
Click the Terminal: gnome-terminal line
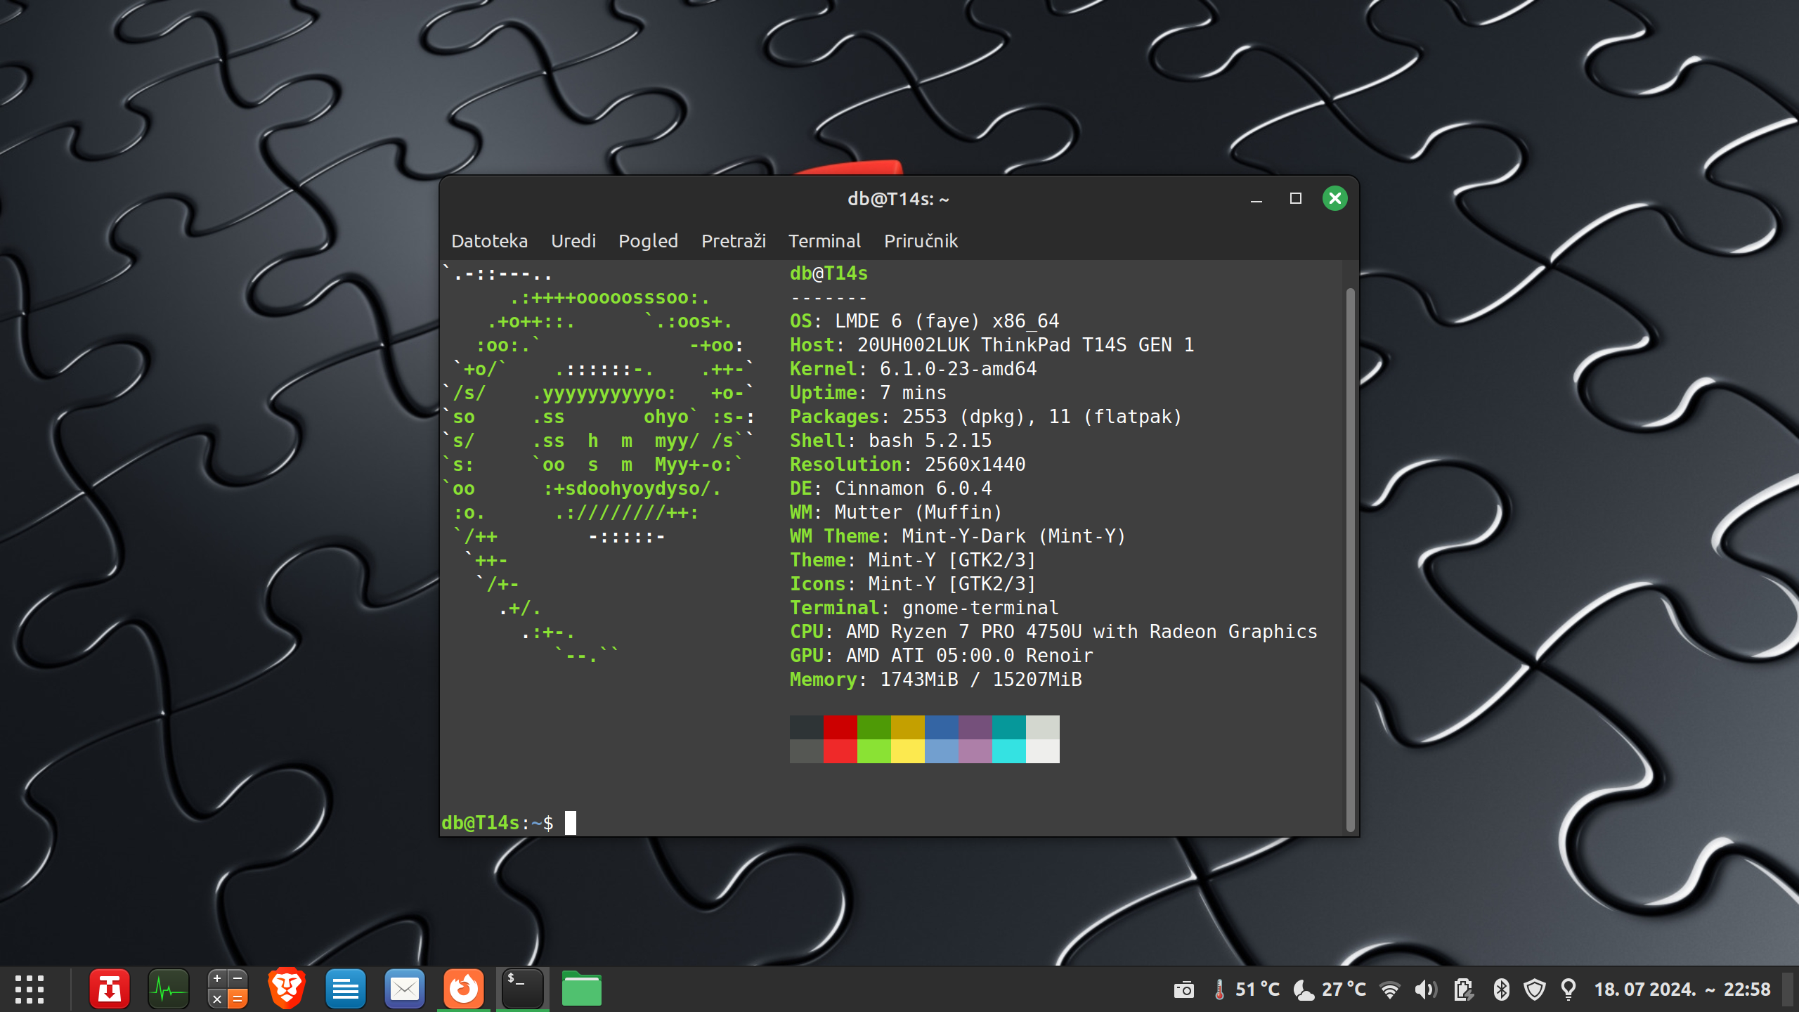pyautogui.click(x=924, y=608)
